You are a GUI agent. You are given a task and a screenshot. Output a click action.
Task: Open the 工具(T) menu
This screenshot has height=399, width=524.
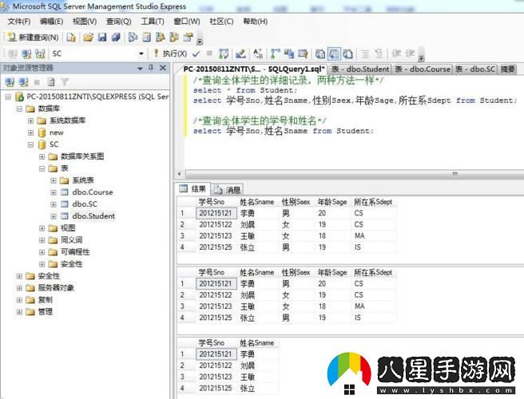click(153, 22)
